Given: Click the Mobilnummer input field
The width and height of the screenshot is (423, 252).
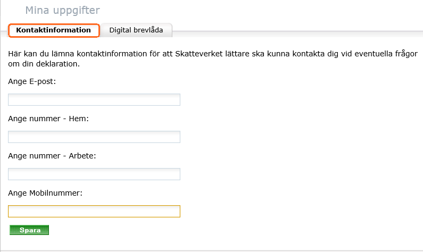Looking at the screenshot, I should (x=94, y=212).
